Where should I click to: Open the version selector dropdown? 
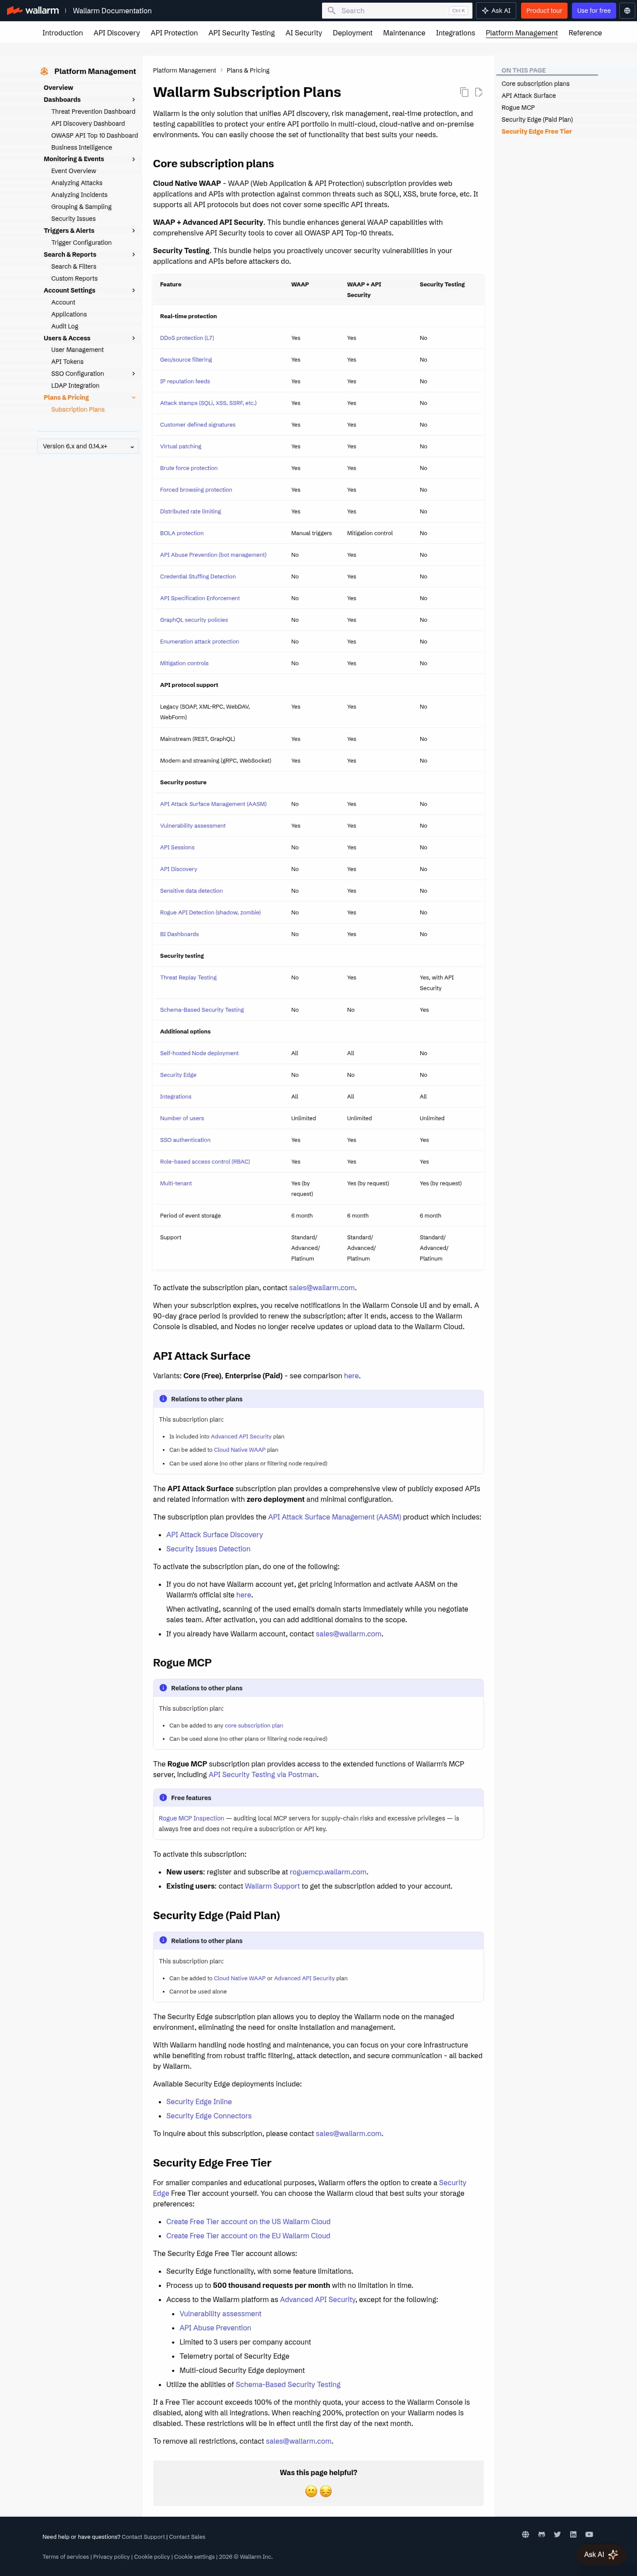pyautogui.click(x=88, y=446)
